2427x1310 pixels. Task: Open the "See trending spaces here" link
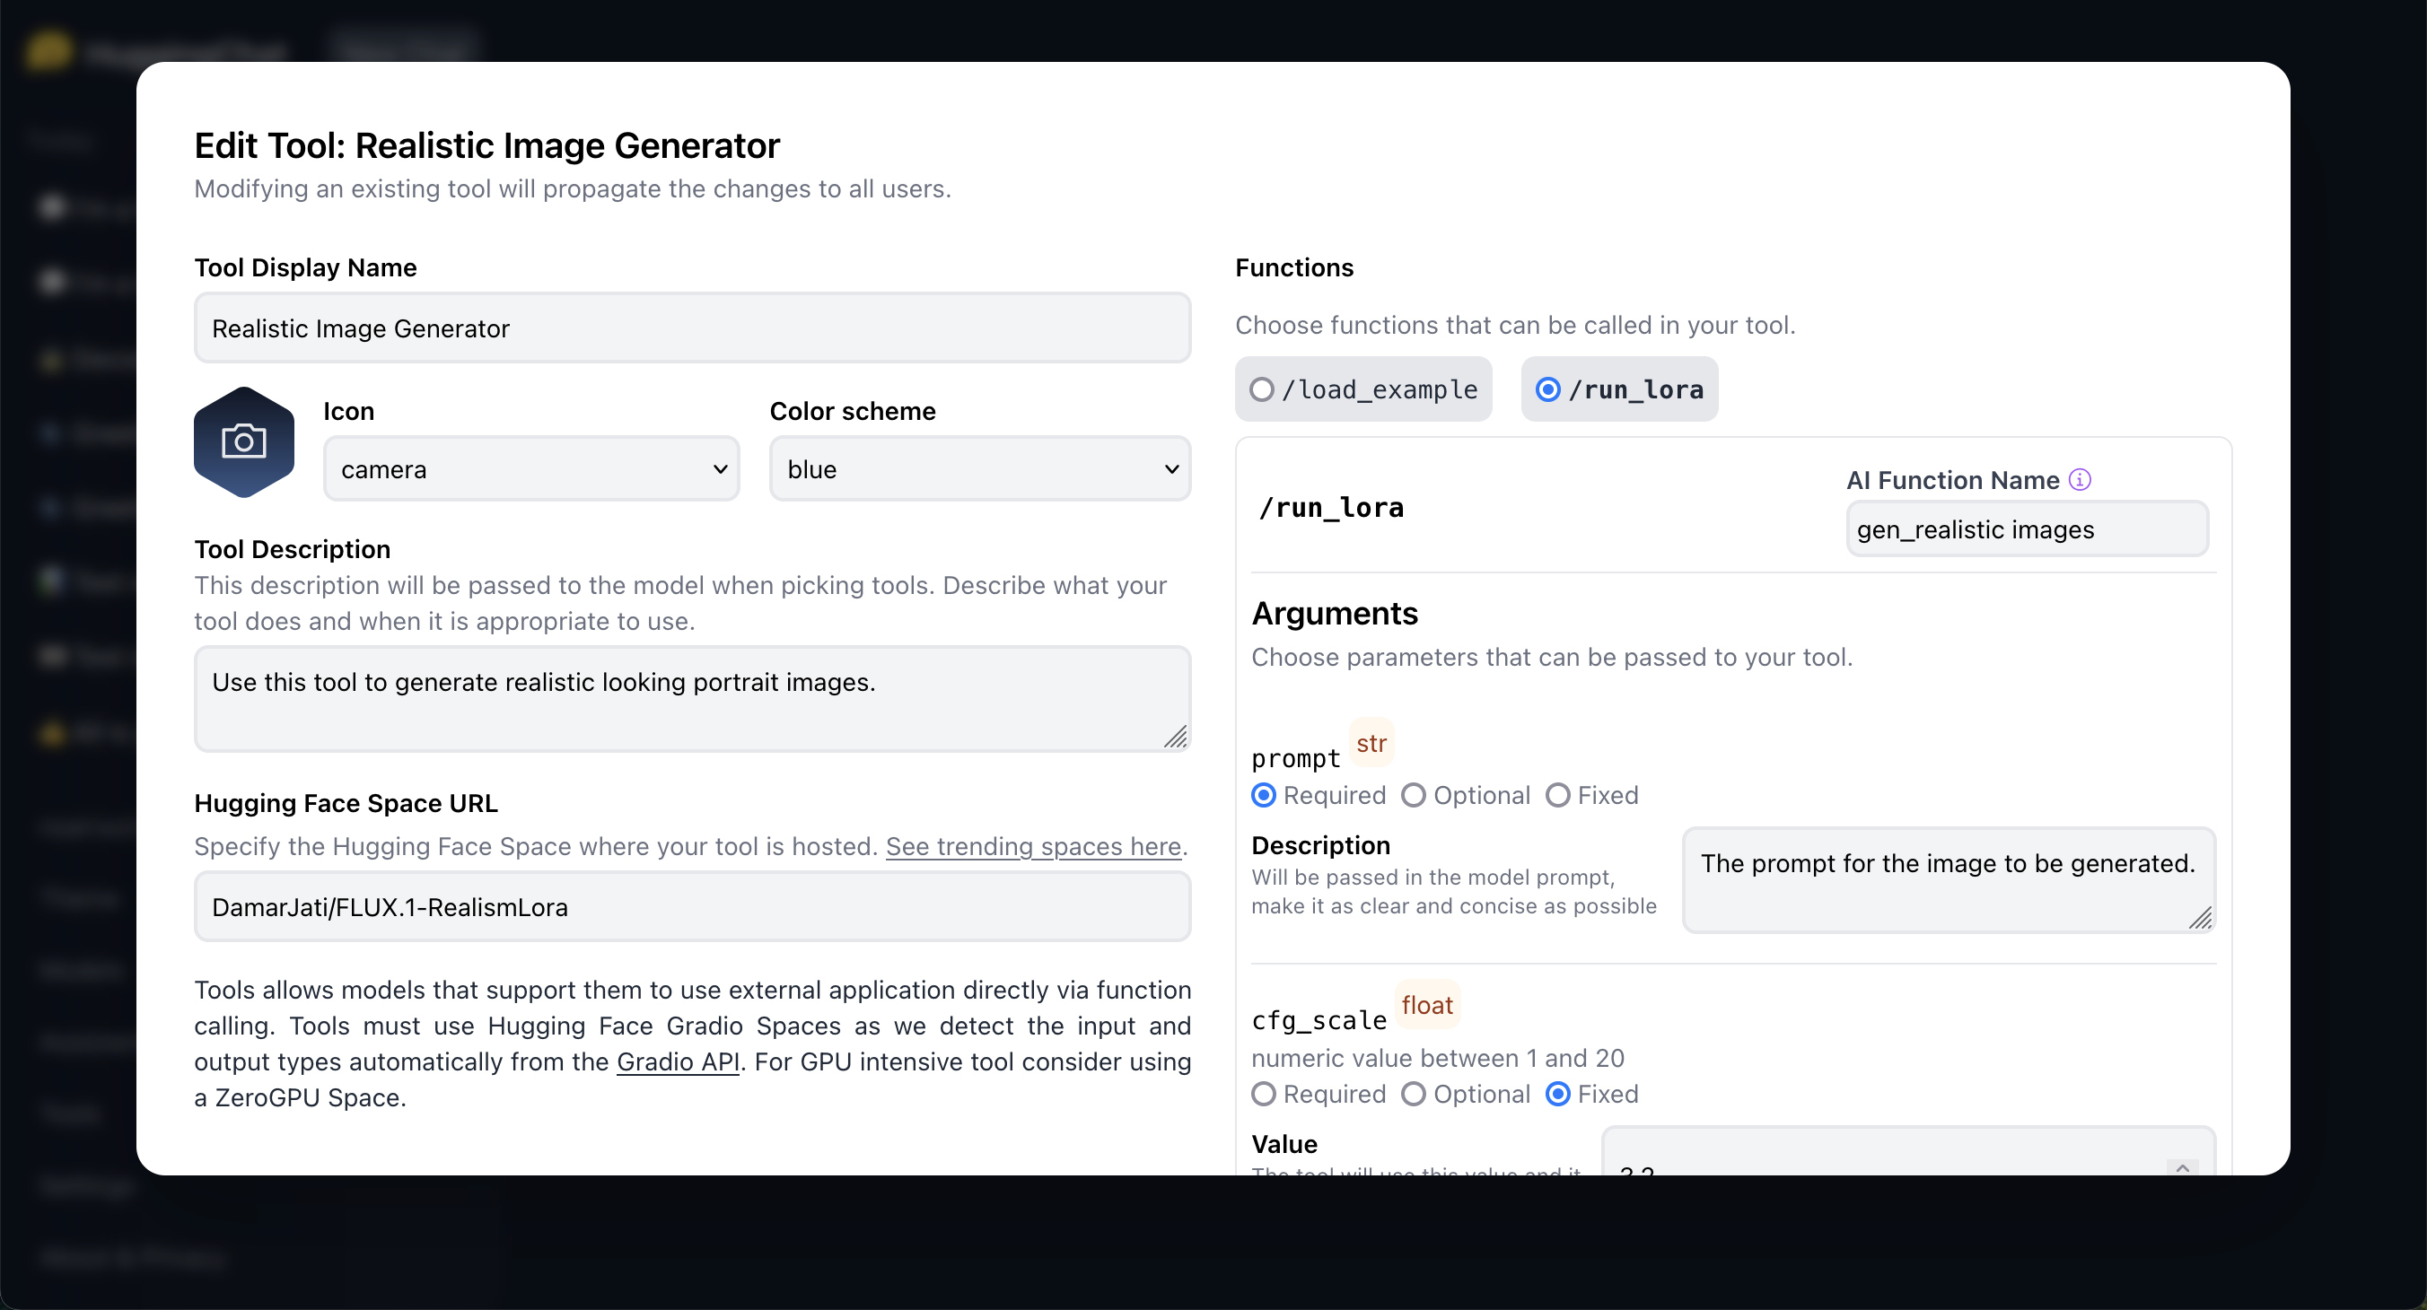pos(1032,847)
